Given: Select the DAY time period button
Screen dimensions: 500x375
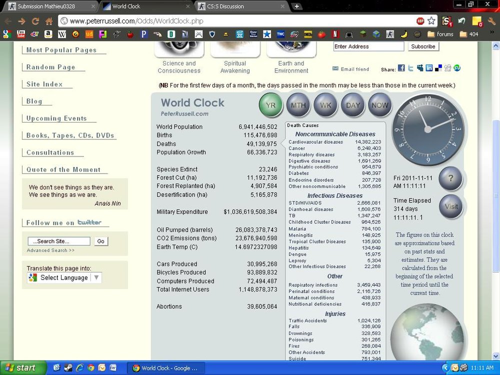Looking at the screenshot, I should tap(353, 105).
